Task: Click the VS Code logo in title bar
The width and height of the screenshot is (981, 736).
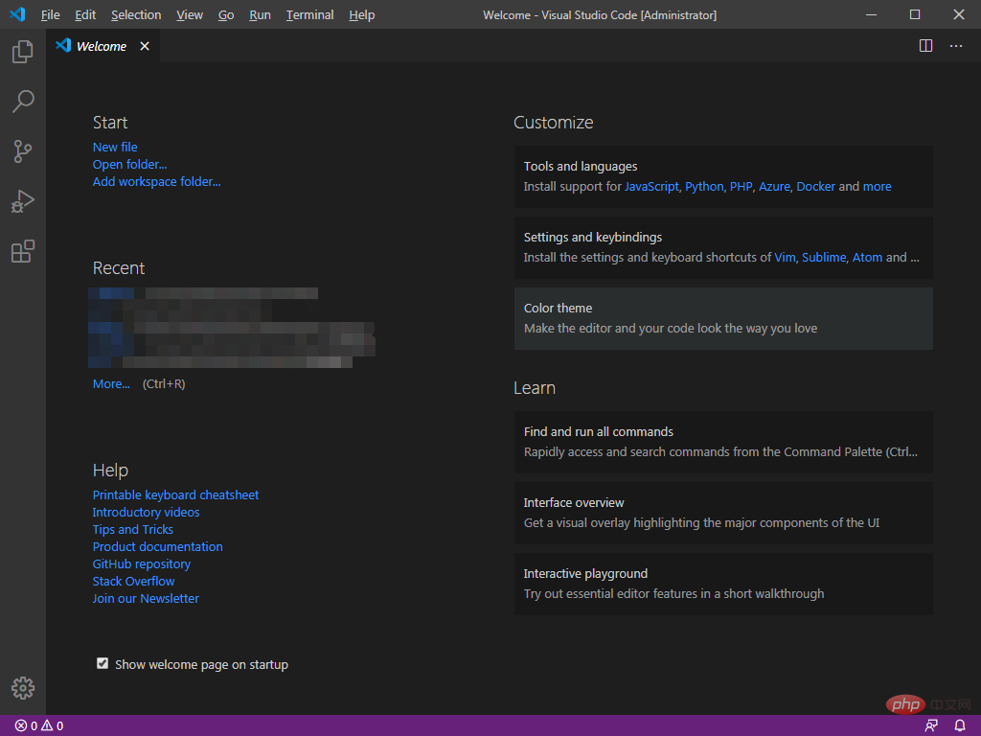Action: pos(17,14)
